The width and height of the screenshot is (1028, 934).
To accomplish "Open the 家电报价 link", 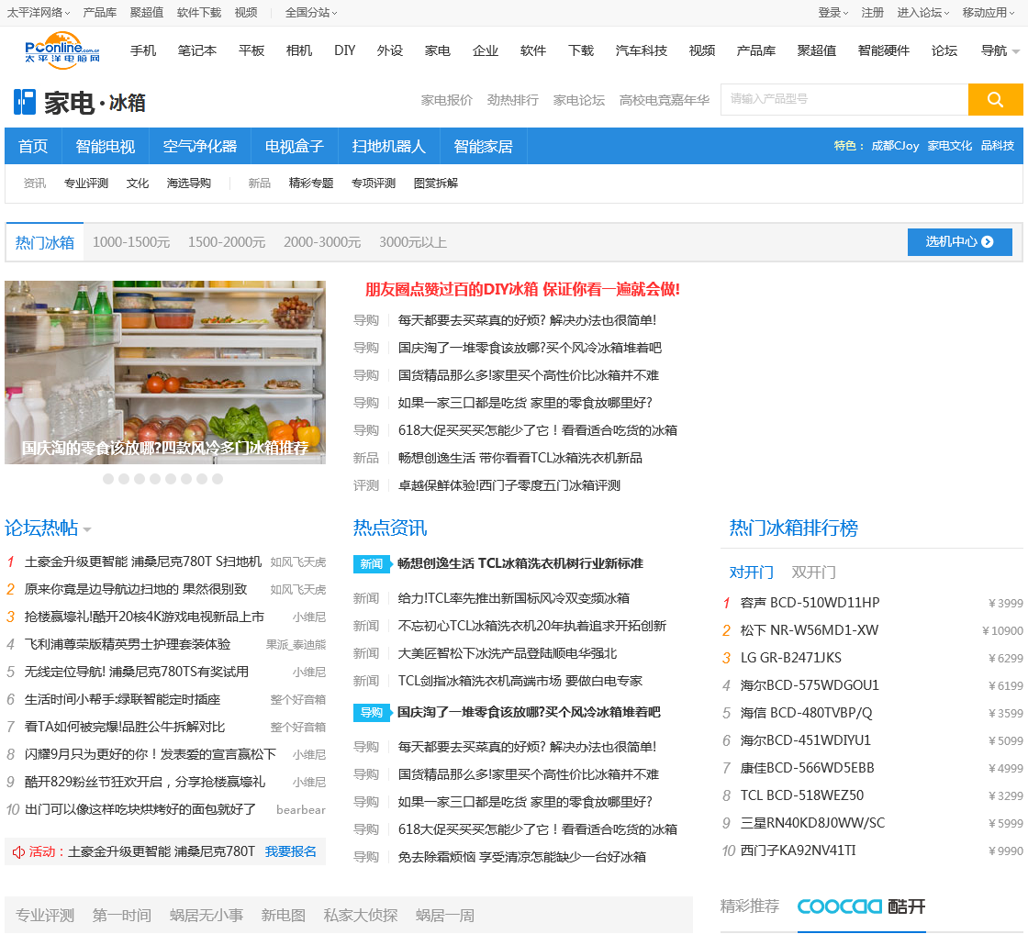I will (x=446, y=100).
